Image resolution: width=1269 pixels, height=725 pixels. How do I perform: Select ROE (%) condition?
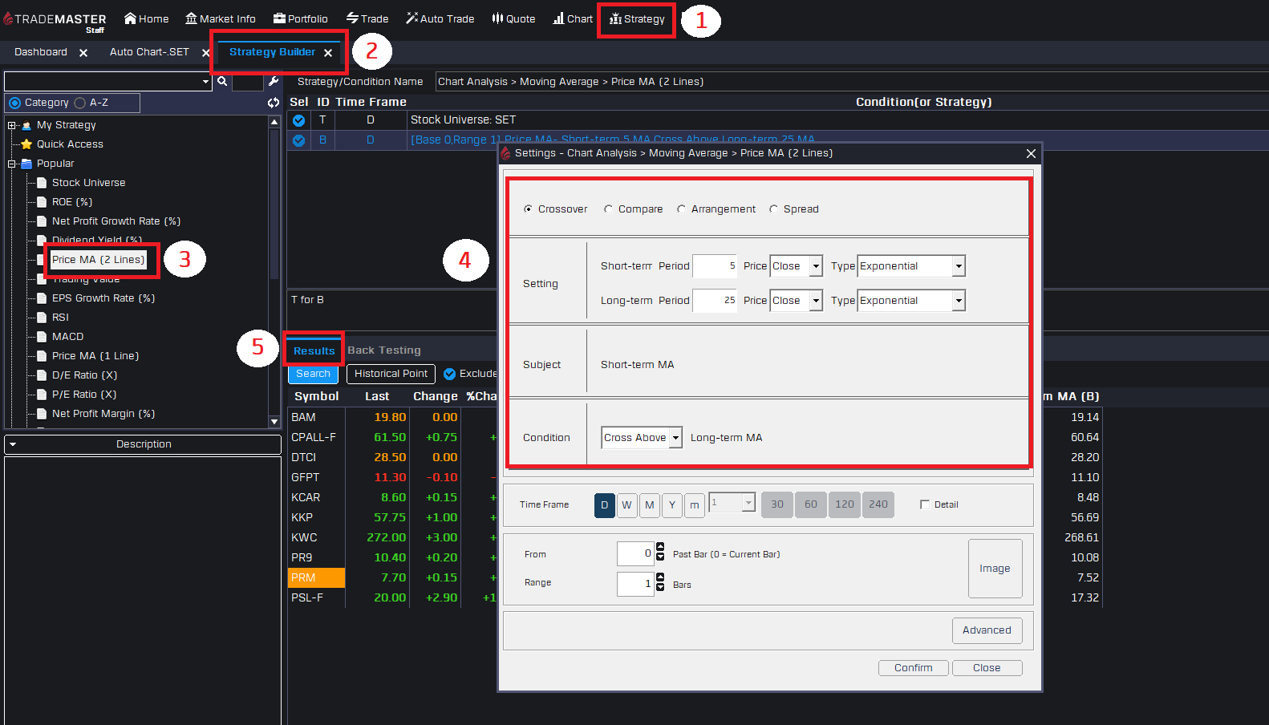(72, 202)
